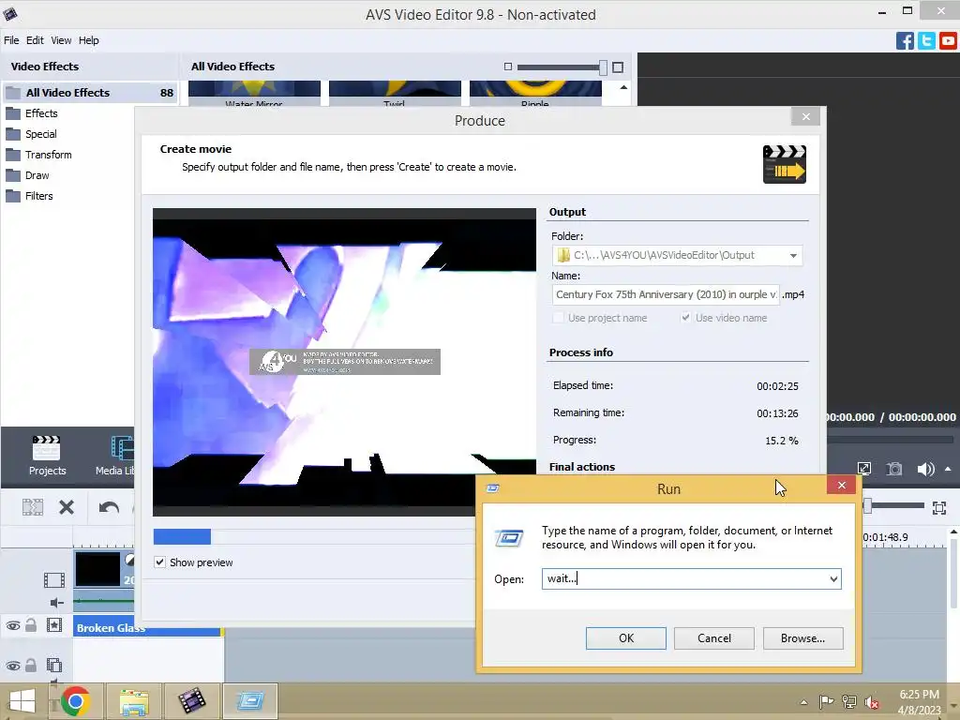The height and width of the screenshot is (720, 960).
Task: Click the Run dialog Open text field
Action: click(x=691, y=579)
